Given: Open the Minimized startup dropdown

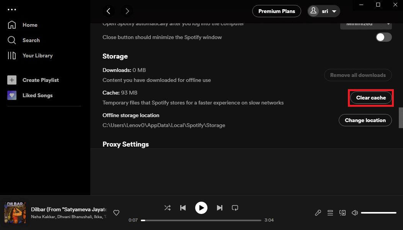Looking at the screenshot, I should [x=366, y=24].
